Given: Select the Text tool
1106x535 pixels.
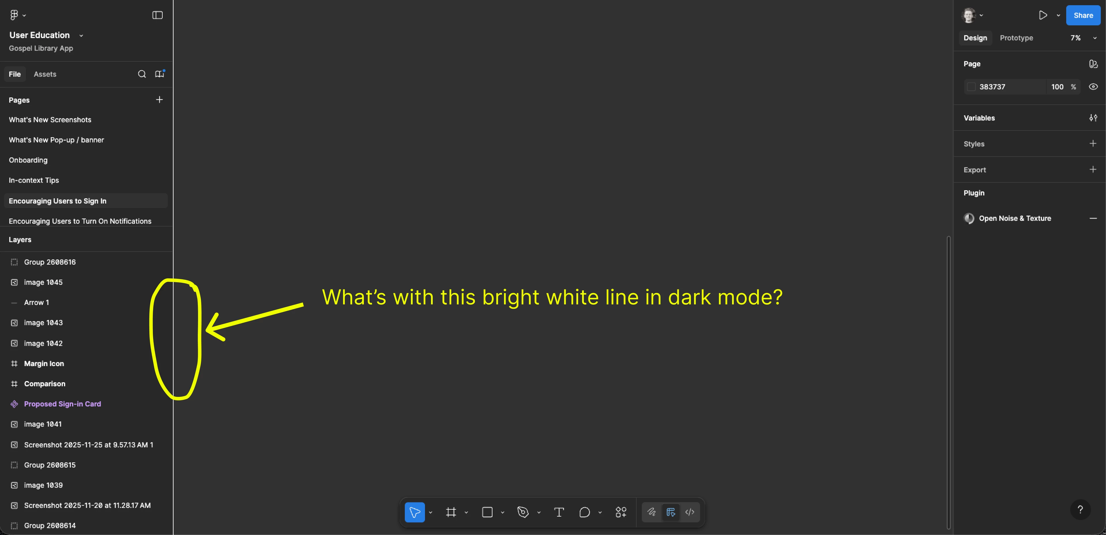Looking at the screenshot, I should point(558,512).
